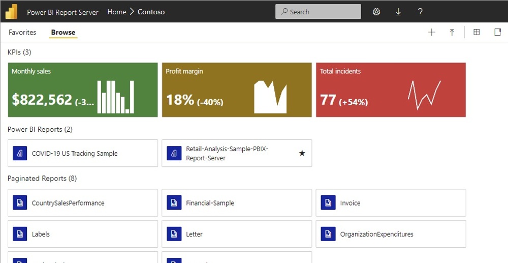This screenshot has height=263, width=508.
Task: Open the Invoice paginated report
Action: click(391, 203)
